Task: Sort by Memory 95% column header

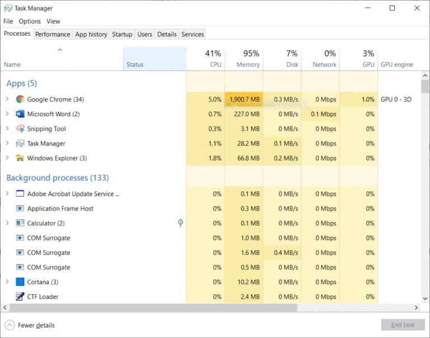Action: pyautogui.click(x=244, y=59)
